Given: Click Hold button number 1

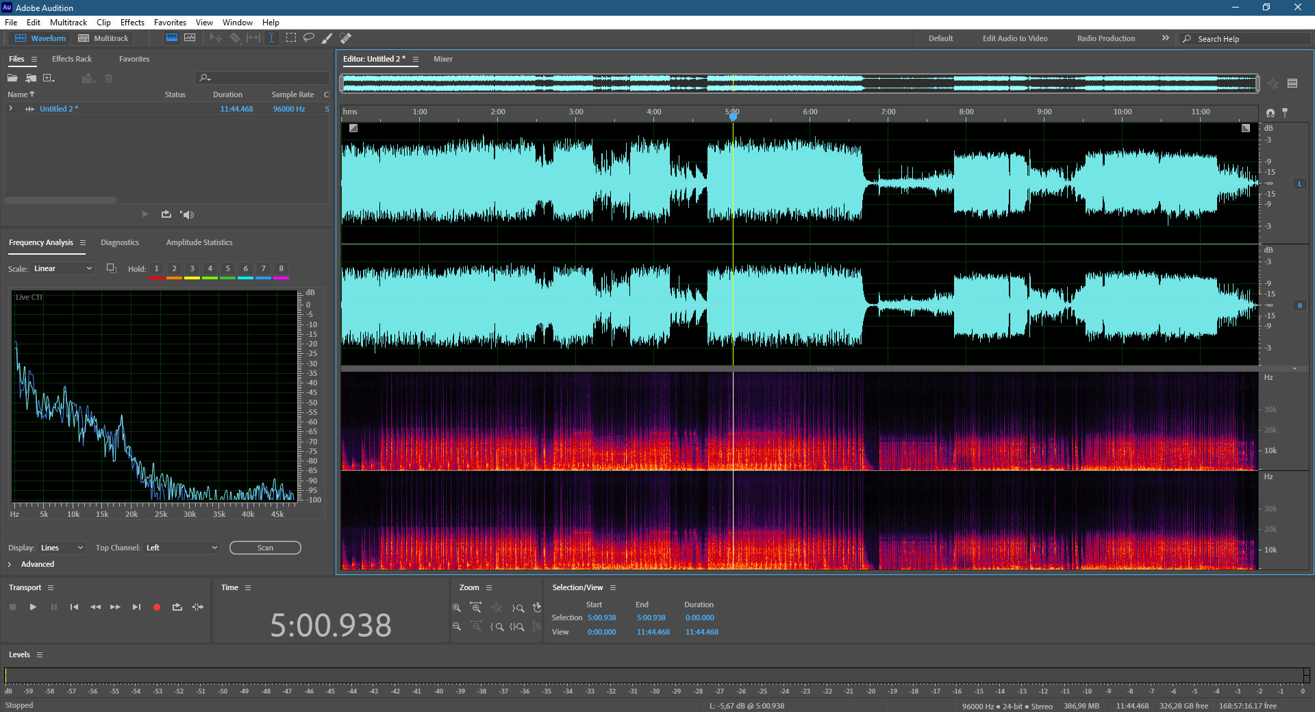Looking at the screenshot, I should (156, 268).
